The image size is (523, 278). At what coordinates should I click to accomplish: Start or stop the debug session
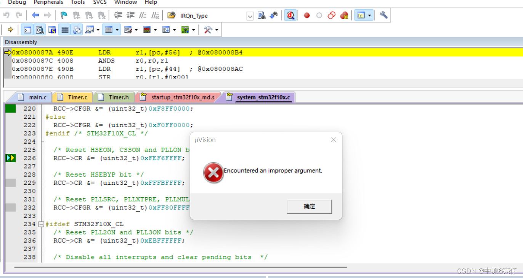290,15
